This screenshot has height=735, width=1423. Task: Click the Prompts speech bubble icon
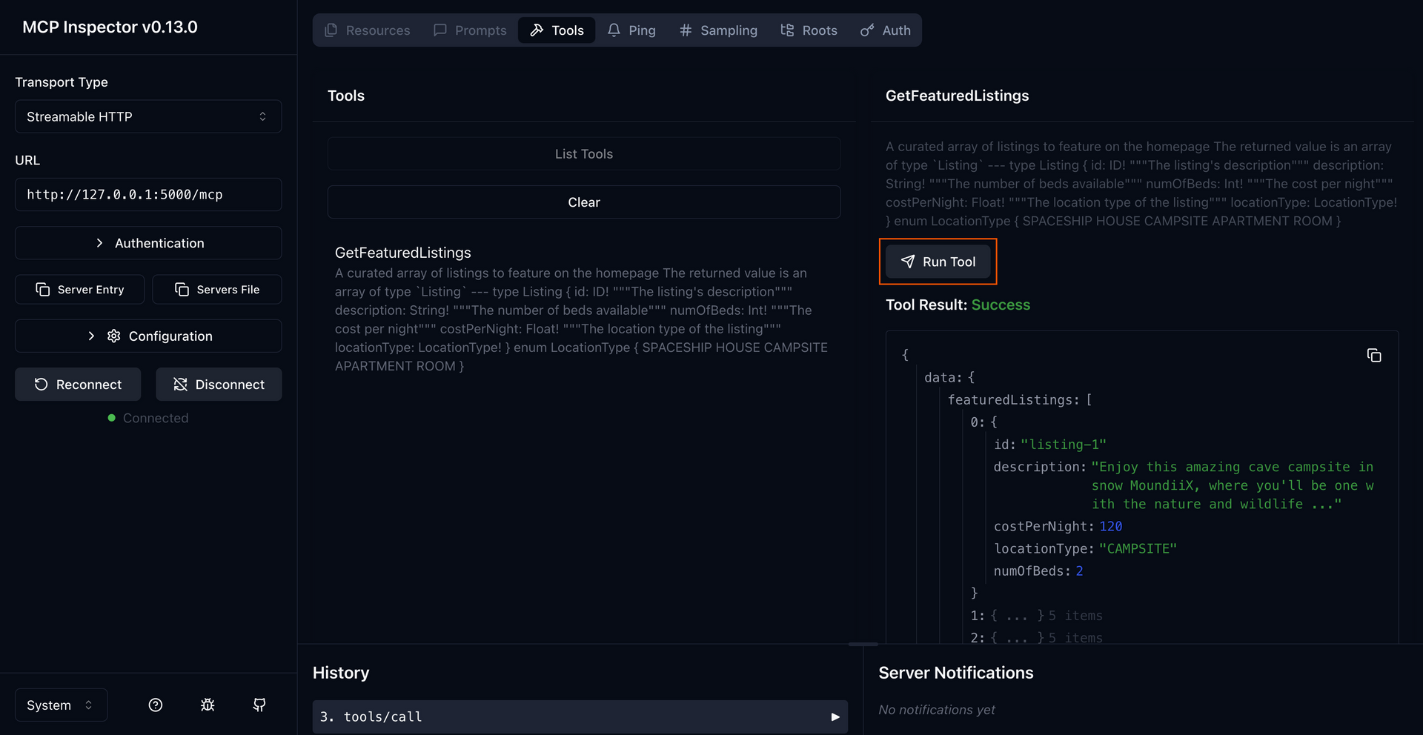point(442,30)
